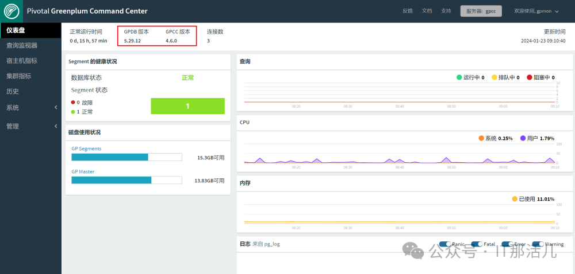Click the red 阻塞中 legend dot
575x274 pixels.
coord(529,77)
